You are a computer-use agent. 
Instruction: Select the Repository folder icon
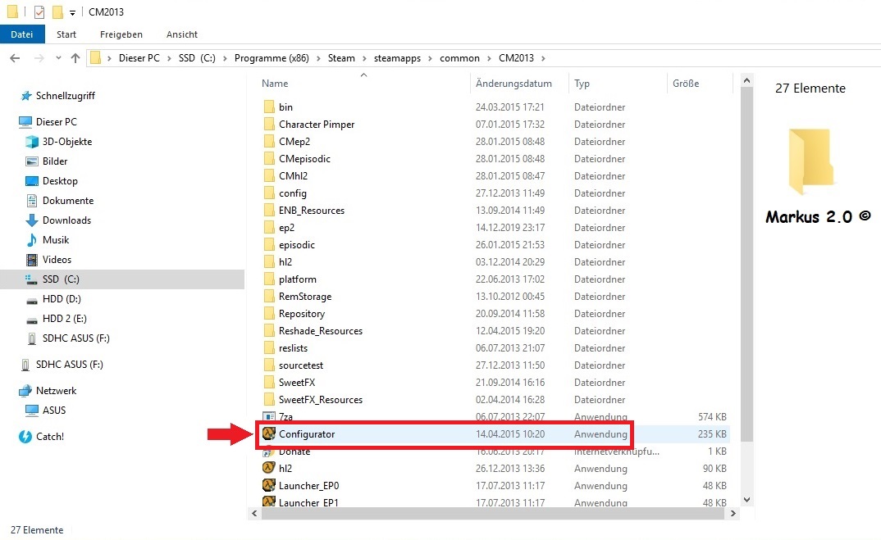pos(269,314)
